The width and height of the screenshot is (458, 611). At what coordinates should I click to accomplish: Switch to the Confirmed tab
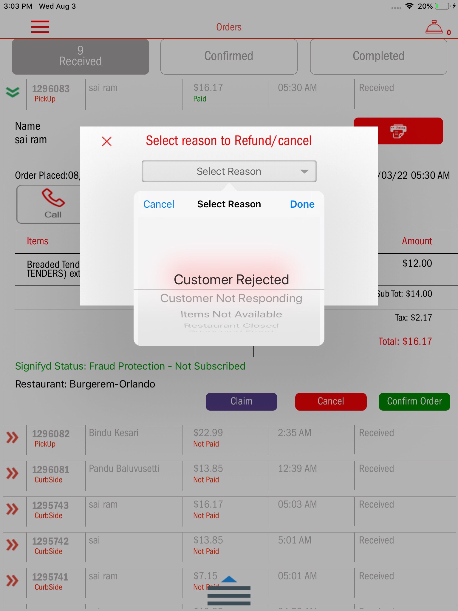pyautogui.click(x=229, y=56)
